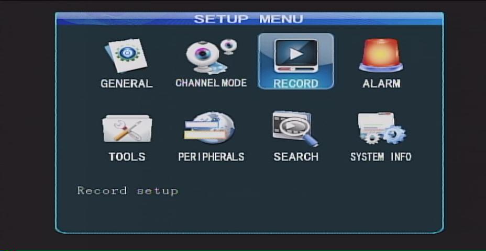Click the highlighted RECORD label

(296, 84)
